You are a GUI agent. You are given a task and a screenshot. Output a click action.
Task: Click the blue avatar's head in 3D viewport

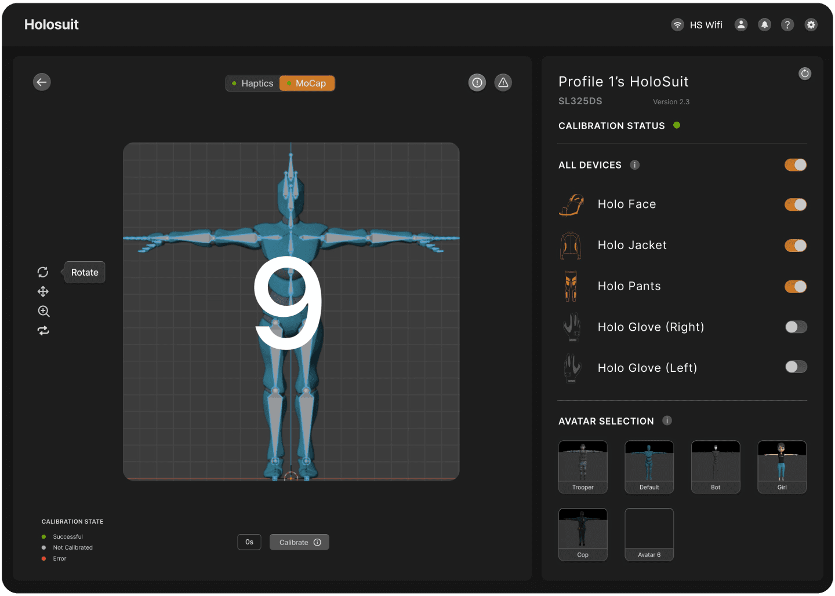(x=291, y=197)
